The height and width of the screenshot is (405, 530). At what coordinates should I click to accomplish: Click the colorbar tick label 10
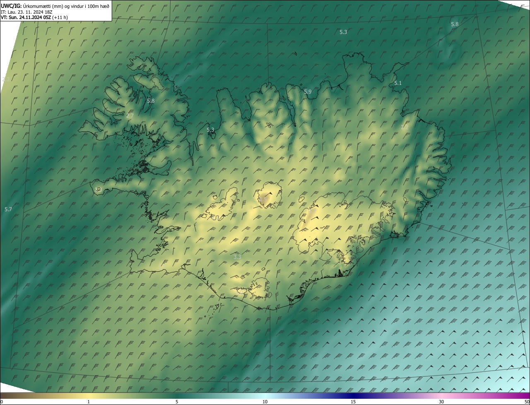pos(265,402)
